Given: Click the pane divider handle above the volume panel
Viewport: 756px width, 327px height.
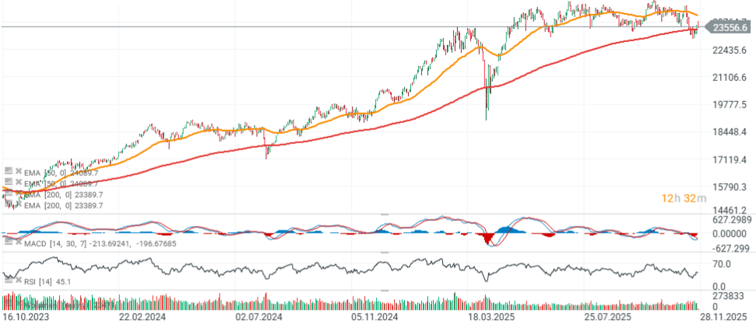Looking at the screenshot, I should (x=383, y=290).
